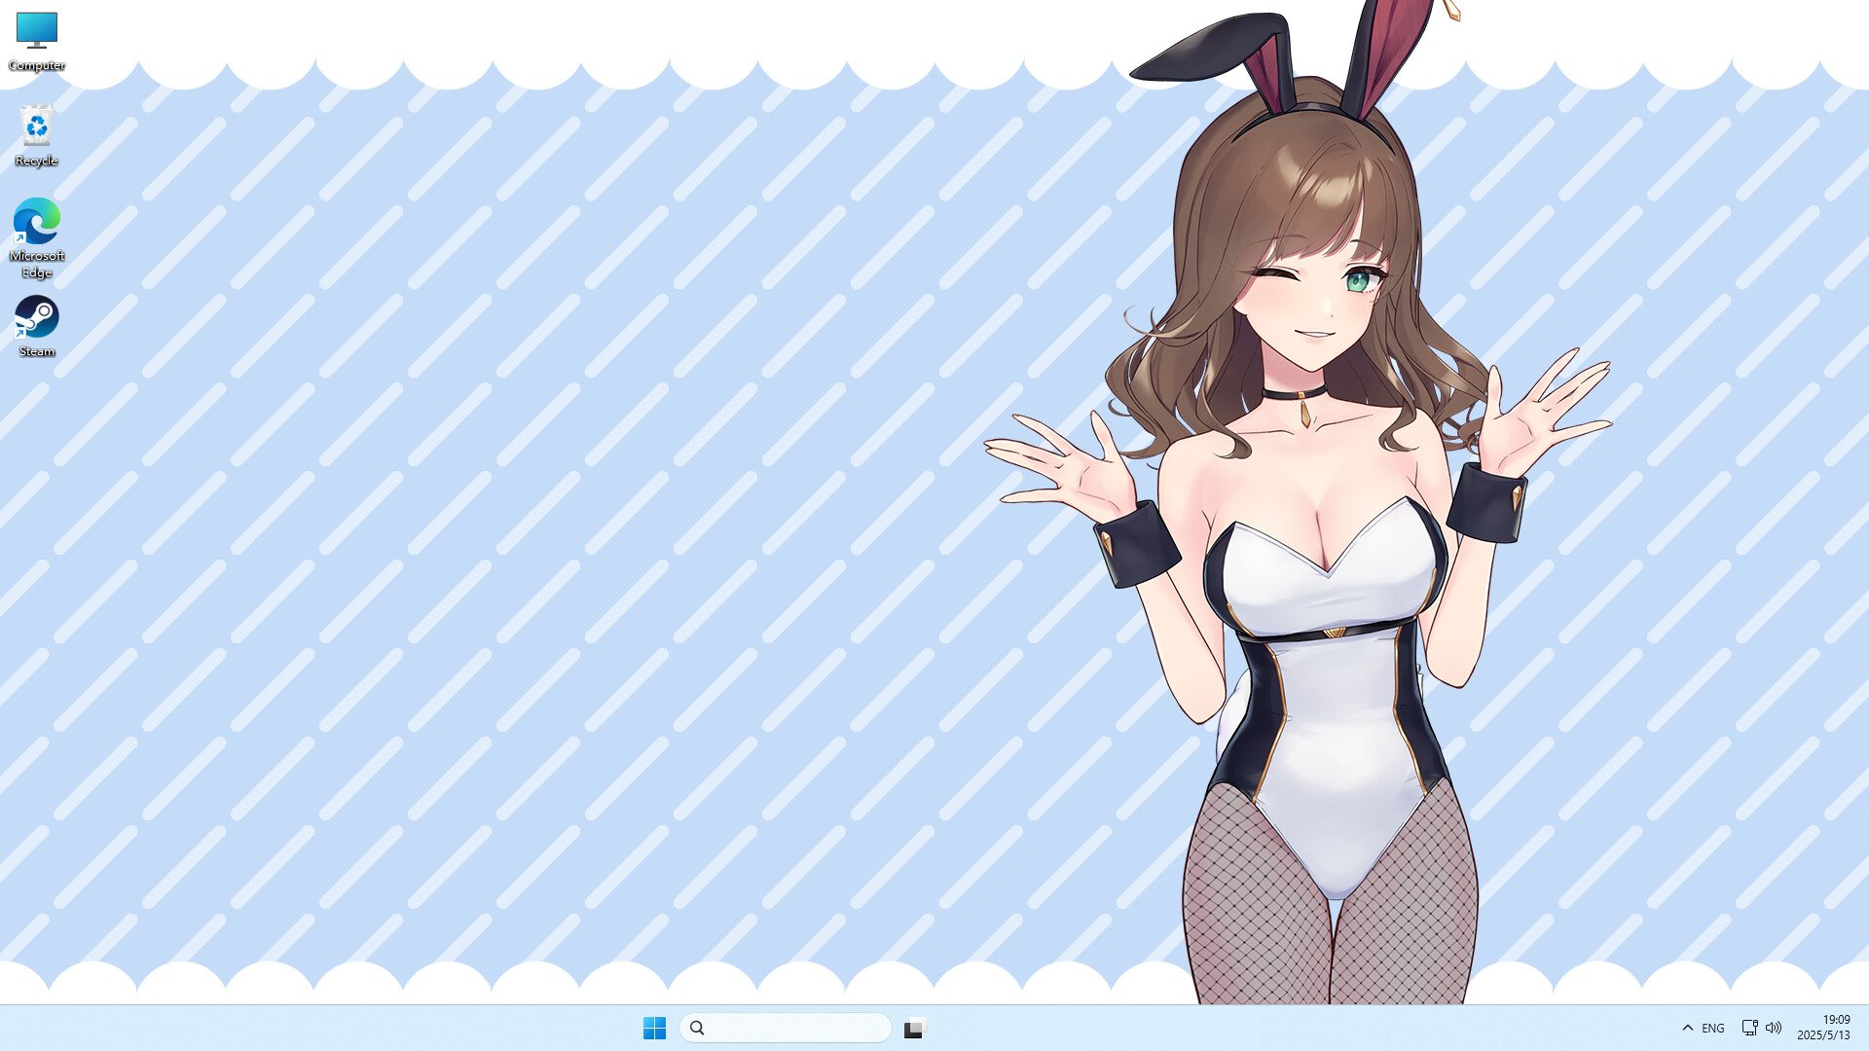Click the show desktop taskbar corner
This screenshot has width=1869, height=1051.
pos(1865,1028)
